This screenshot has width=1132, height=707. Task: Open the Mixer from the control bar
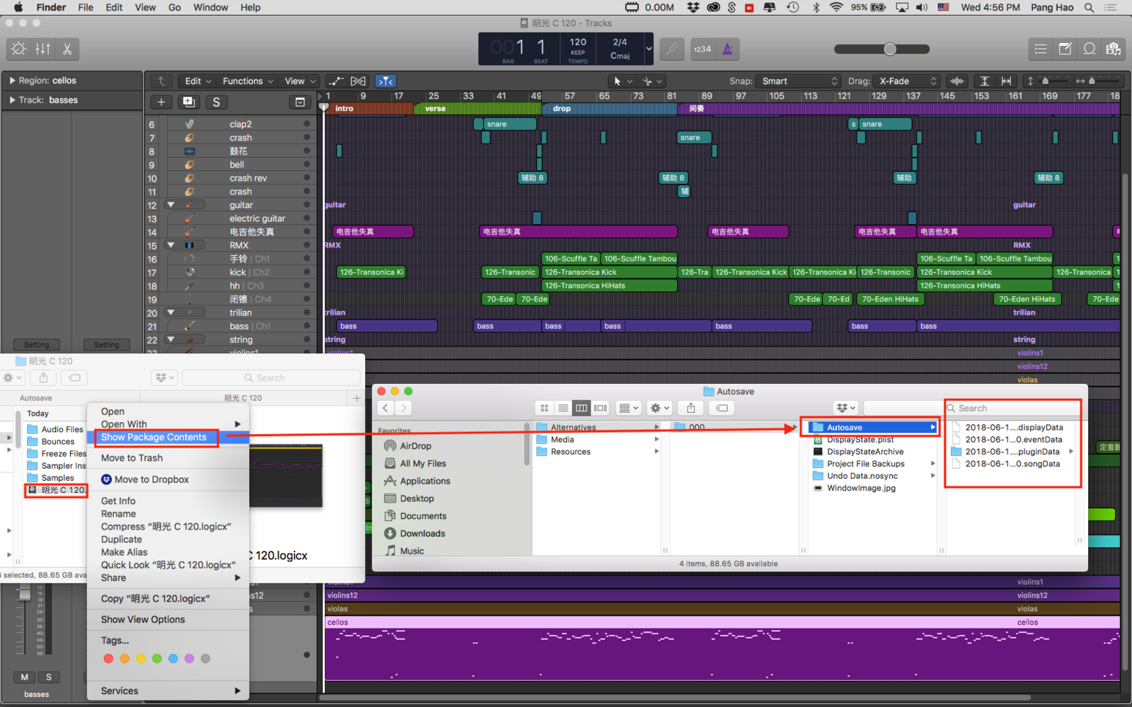pyautogui.click(x=43, y=49)
